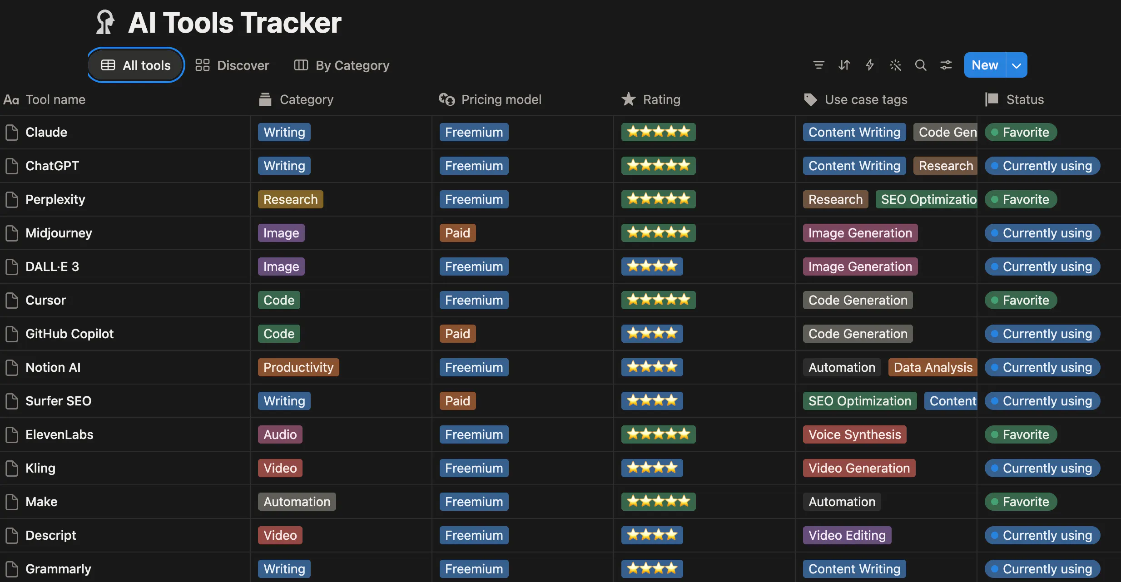The image size is (1121, 582).
Task: Click the sparkle AI icon
Action: (x=895, y=65)
